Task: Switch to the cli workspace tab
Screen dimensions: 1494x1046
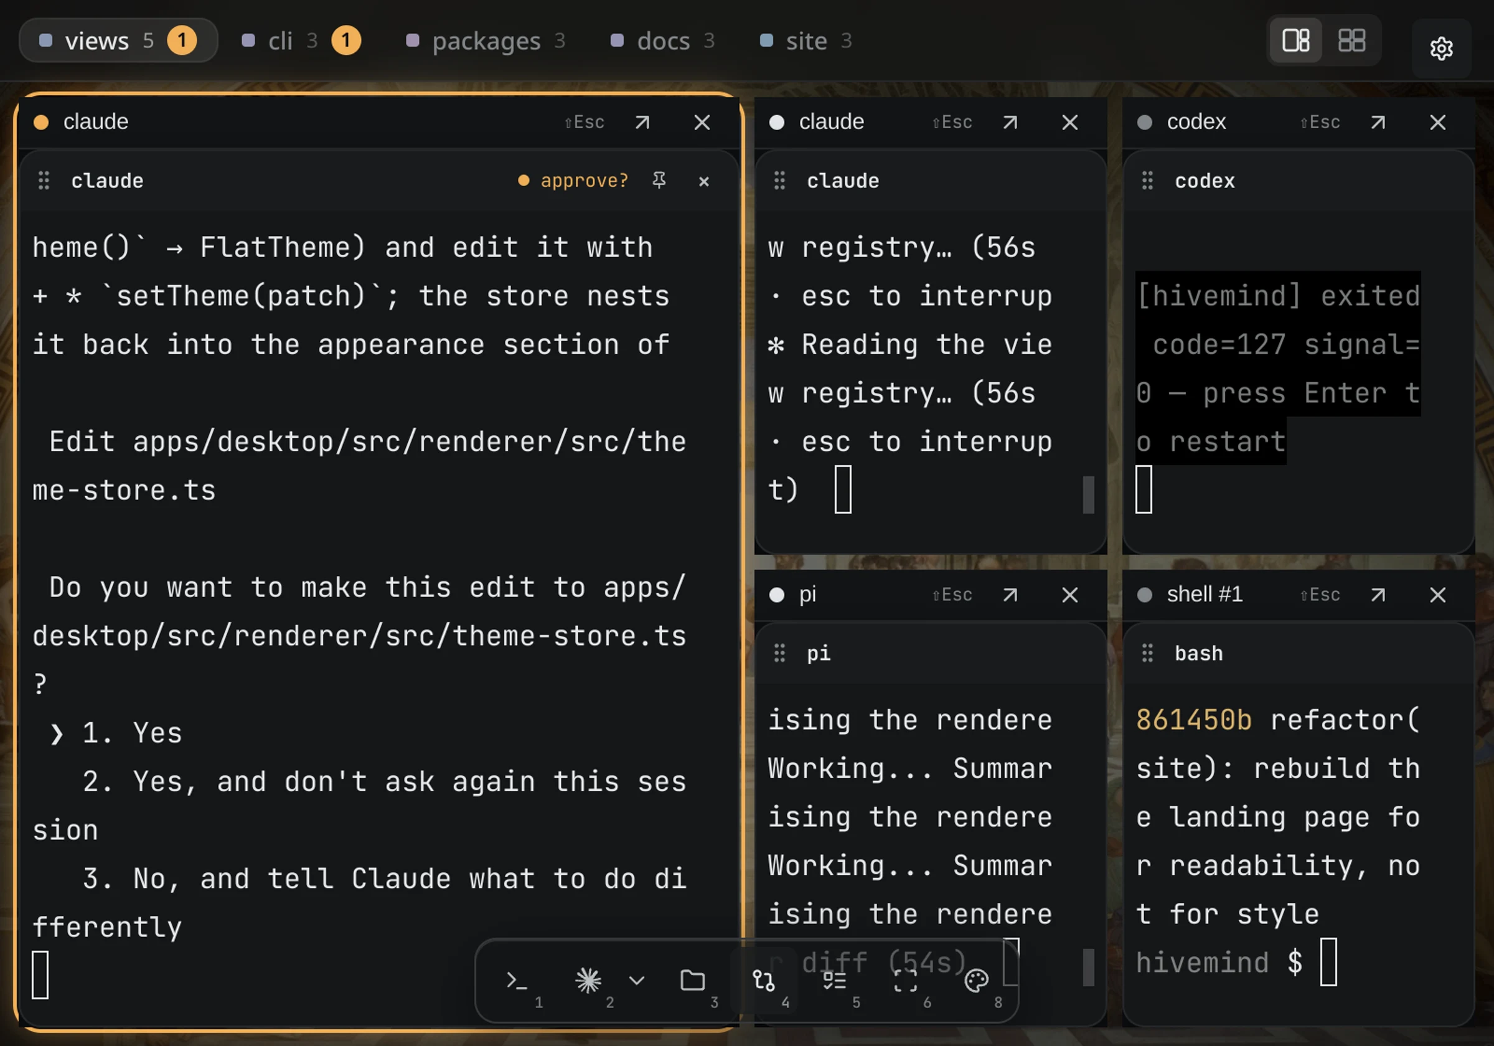Action: (x=301, y=40)
